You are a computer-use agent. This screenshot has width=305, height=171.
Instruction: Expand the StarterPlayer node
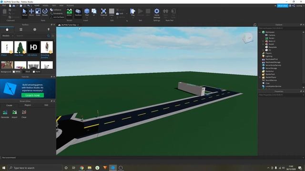(x=260, y=77)
